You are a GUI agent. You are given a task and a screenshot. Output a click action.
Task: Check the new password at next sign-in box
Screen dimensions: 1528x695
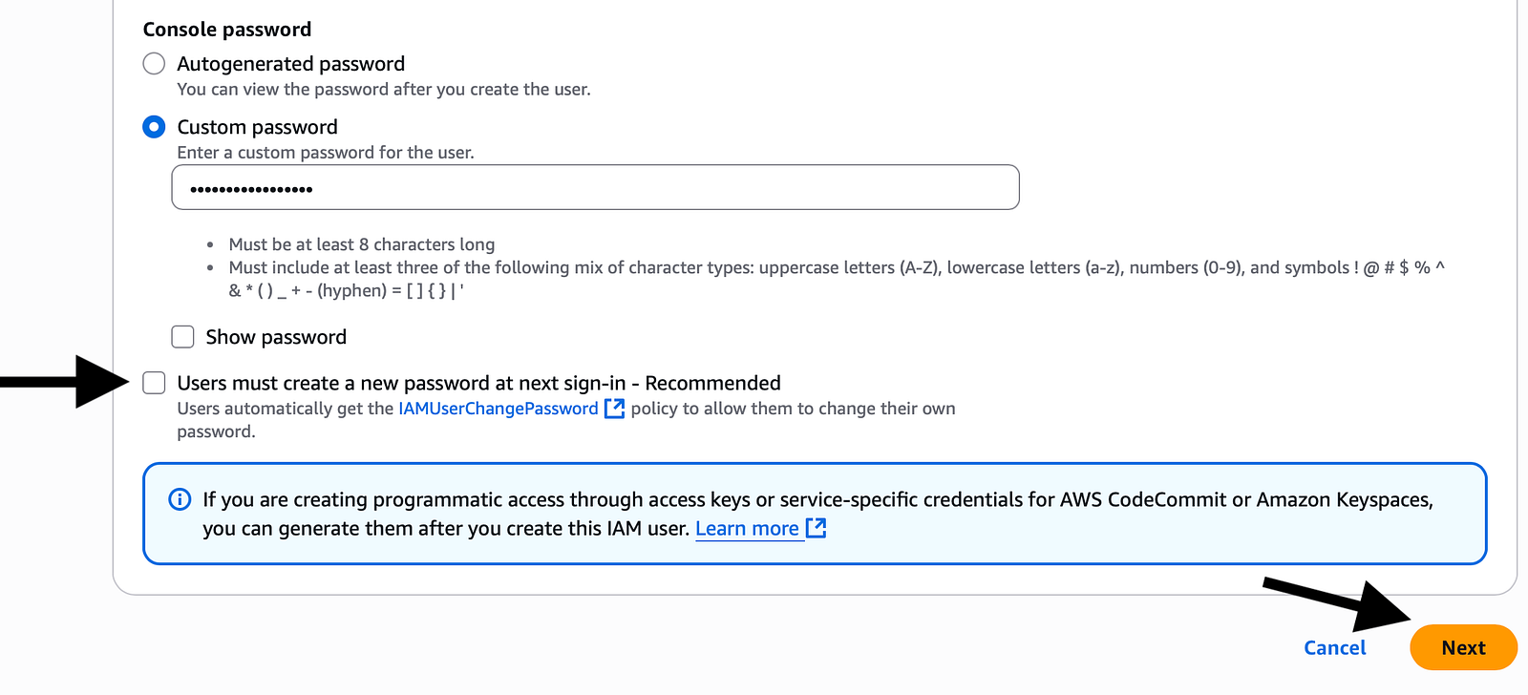pyautogui.click(x=154, y=383)
